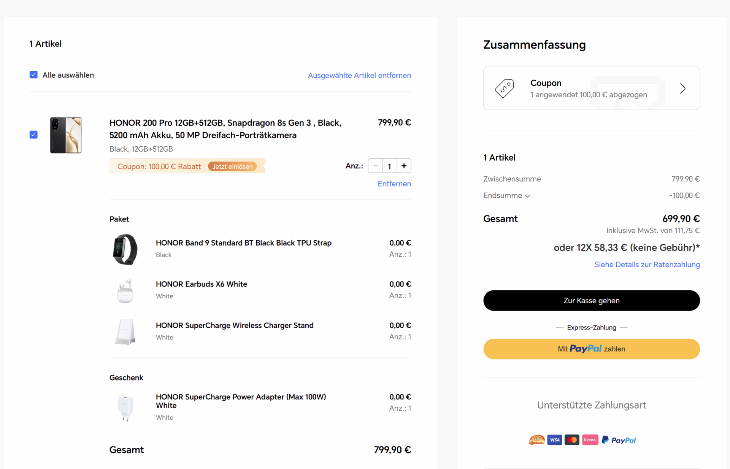This screenshot has height=469, width=730.
Task: Open coupon details via right chevron
Action: 682,89
